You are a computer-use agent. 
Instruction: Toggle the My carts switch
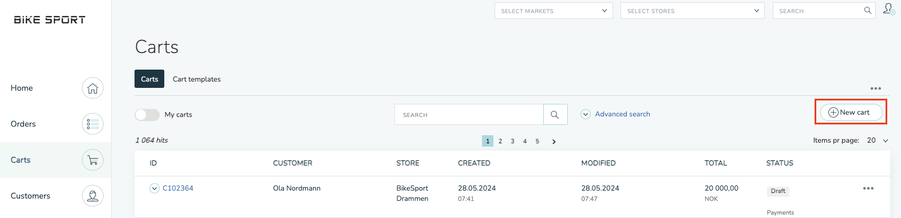147,115
